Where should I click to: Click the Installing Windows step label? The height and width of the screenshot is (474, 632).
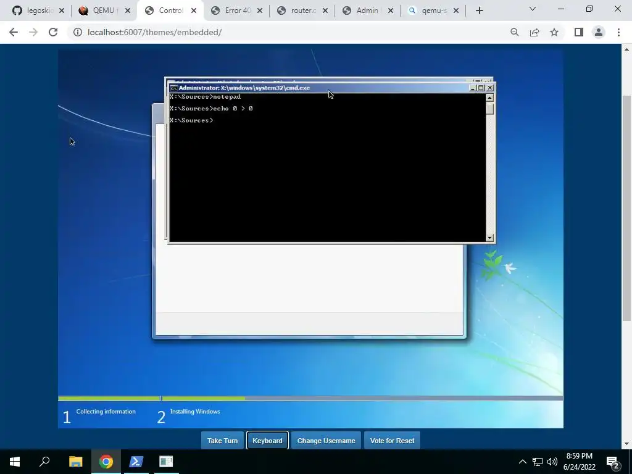coord(195,412)
